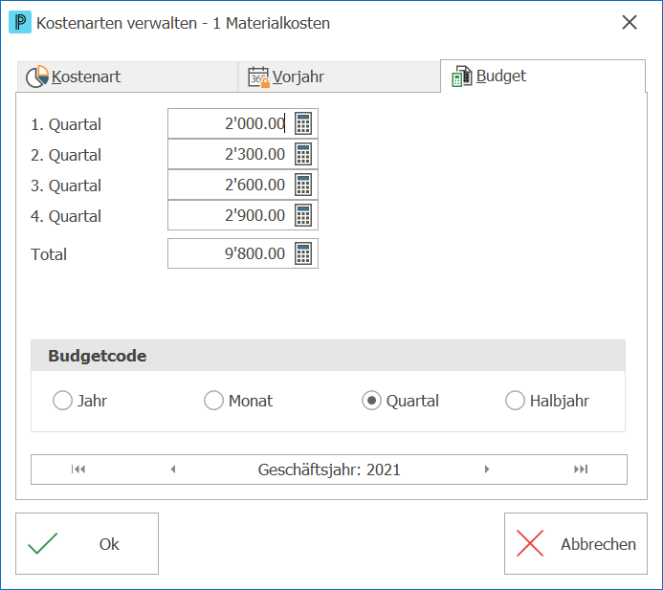Jump to first Geschäftsjahr

pyautogui.click(x=78, y=470)
